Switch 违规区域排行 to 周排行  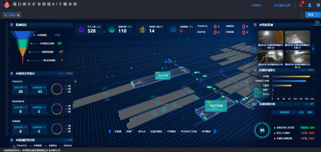click(303, 70)
